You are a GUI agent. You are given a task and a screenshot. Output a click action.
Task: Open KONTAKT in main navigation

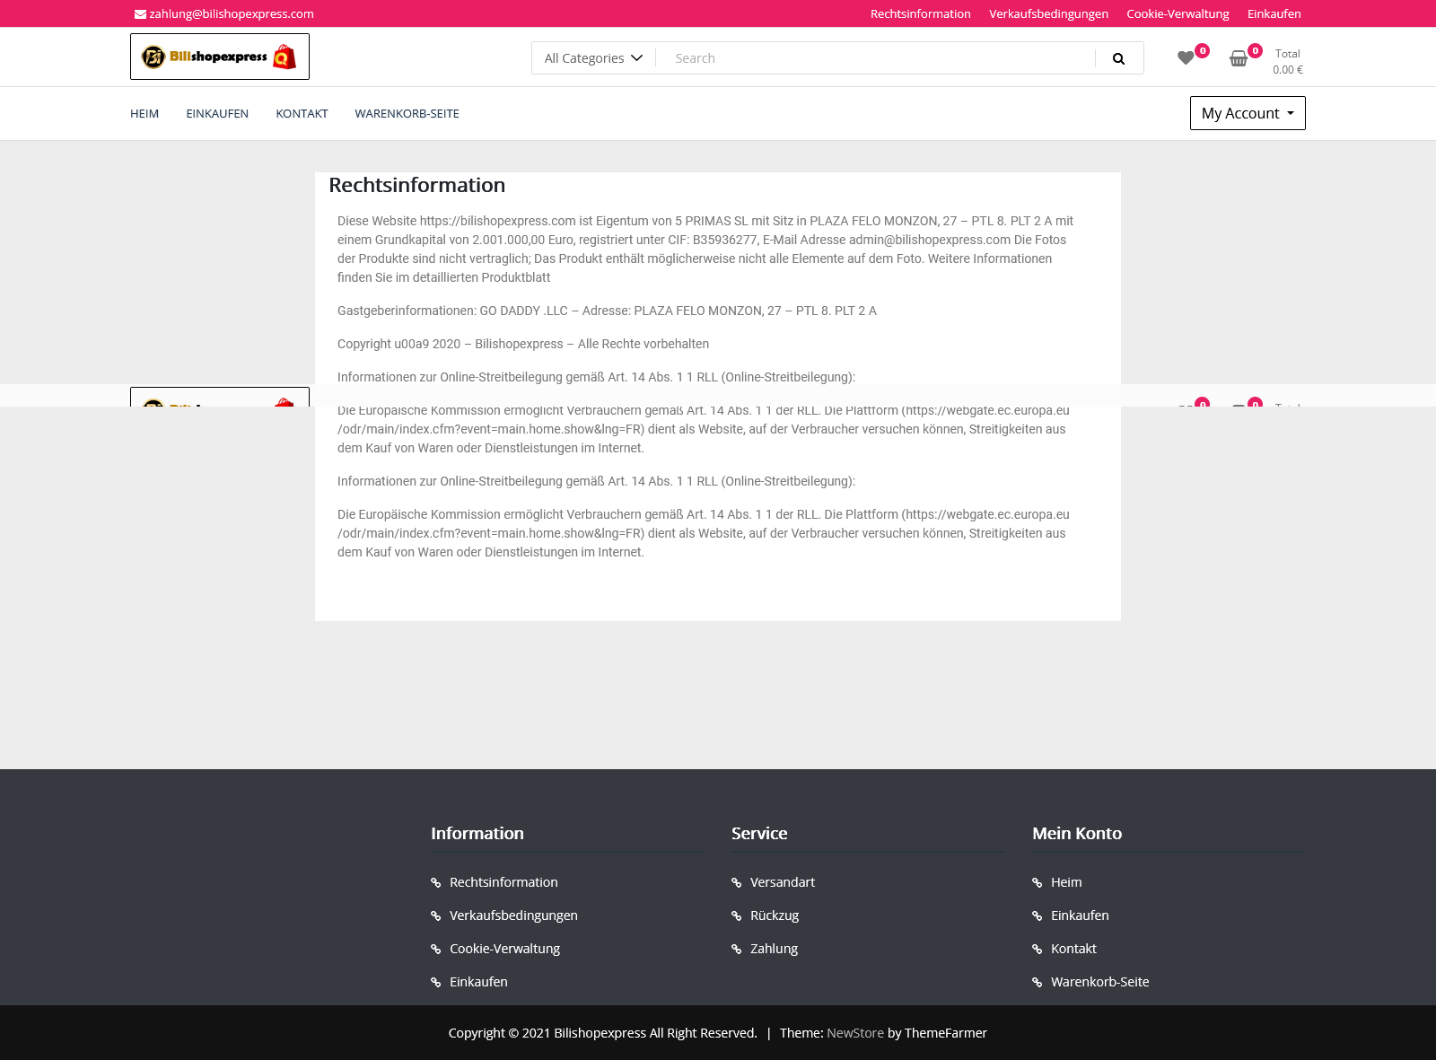click(302, 114)
